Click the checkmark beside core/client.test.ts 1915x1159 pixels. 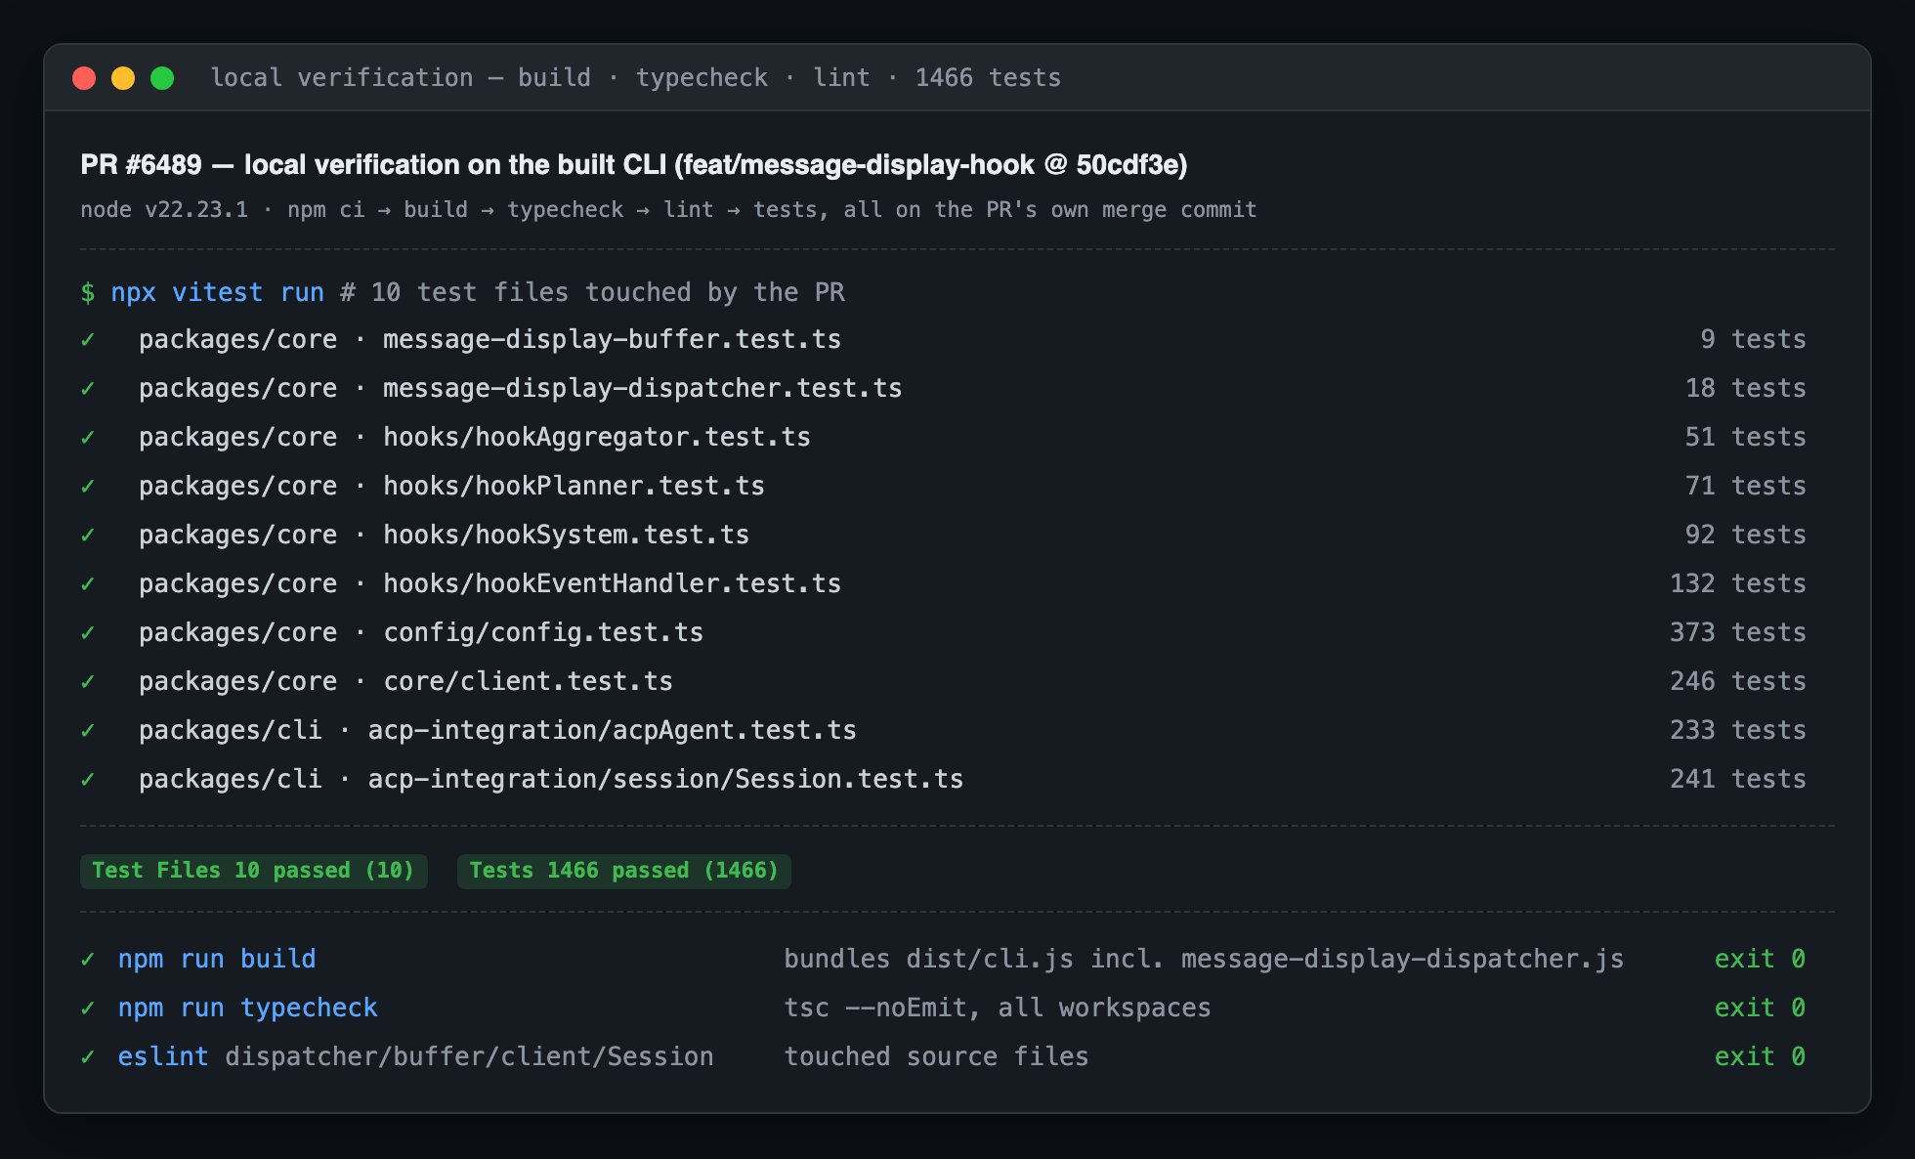coord(88,681)
